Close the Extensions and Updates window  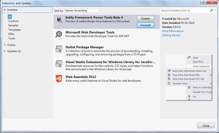(x=212, y=2)
